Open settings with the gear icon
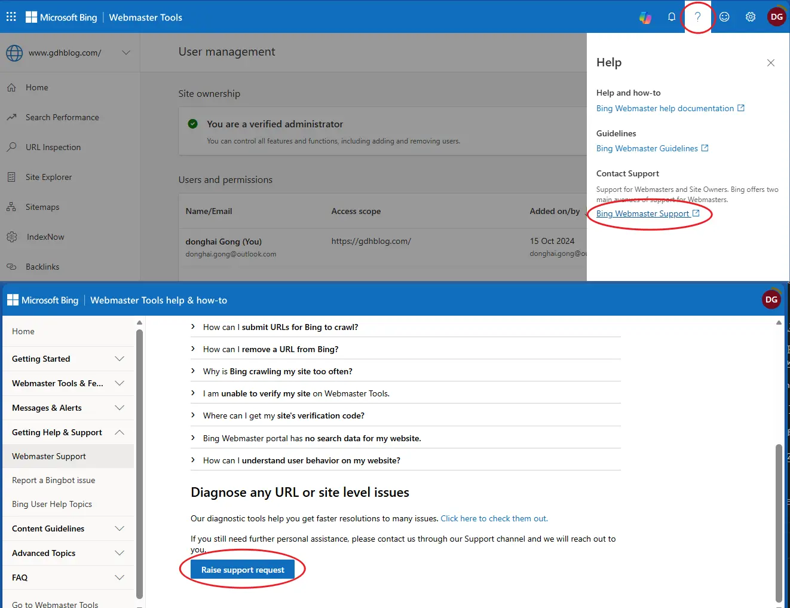Screen dimensions: 790x608 (751, 17)
